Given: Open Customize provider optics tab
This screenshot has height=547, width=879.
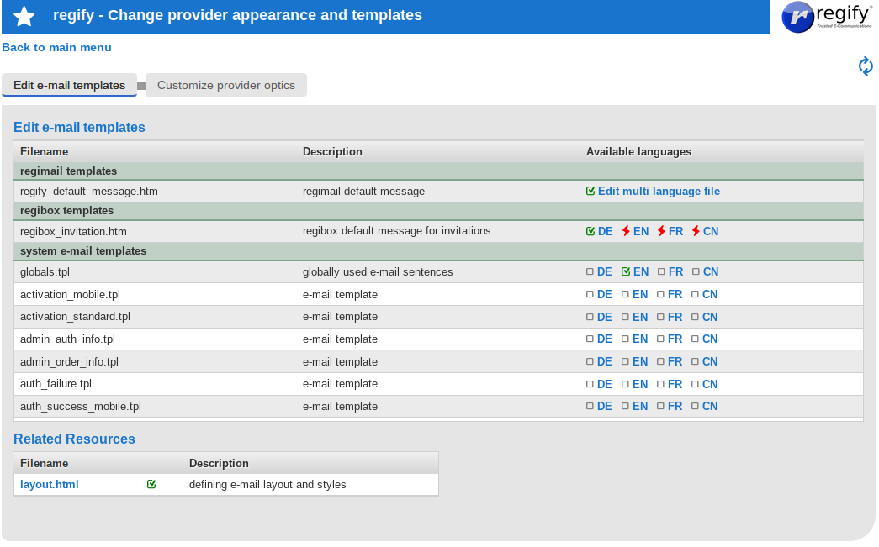Looking at the screenshot, I should point(226,85).
